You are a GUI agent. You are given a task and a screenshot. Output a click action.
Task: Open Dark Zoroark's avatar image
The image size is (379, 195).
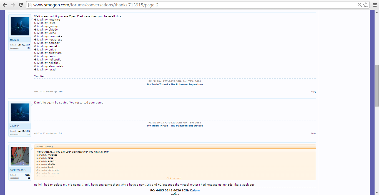click(20, 156)
